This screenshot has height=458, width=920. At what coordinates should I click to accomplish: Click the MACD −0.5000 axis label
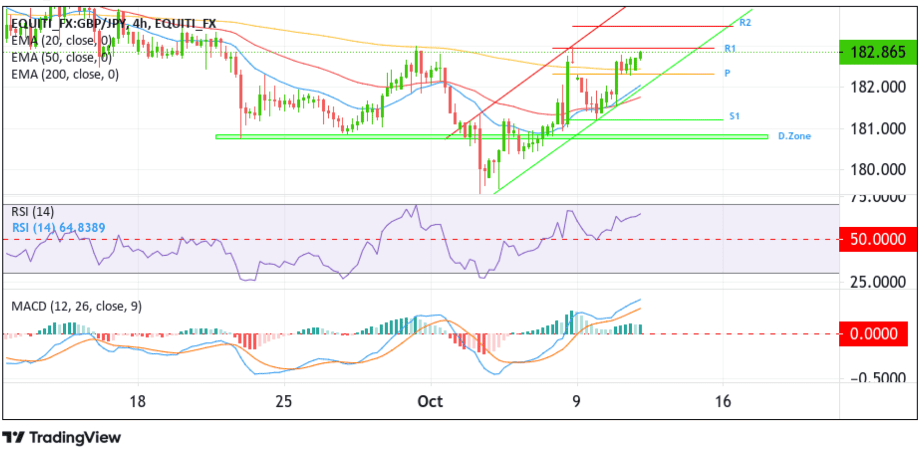[x=878, y=378]
